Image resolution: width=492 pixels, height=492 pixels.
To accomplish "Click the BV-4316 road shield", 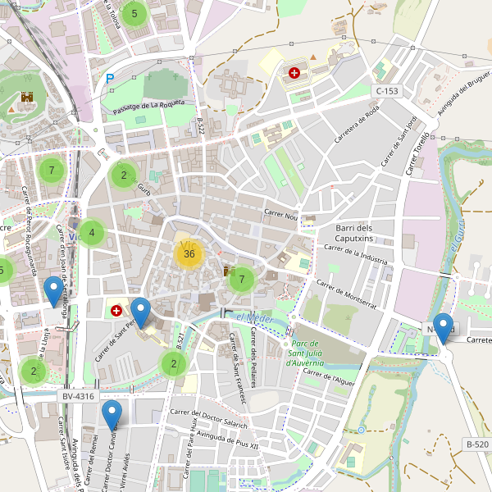I will click(x=78, y=396).
